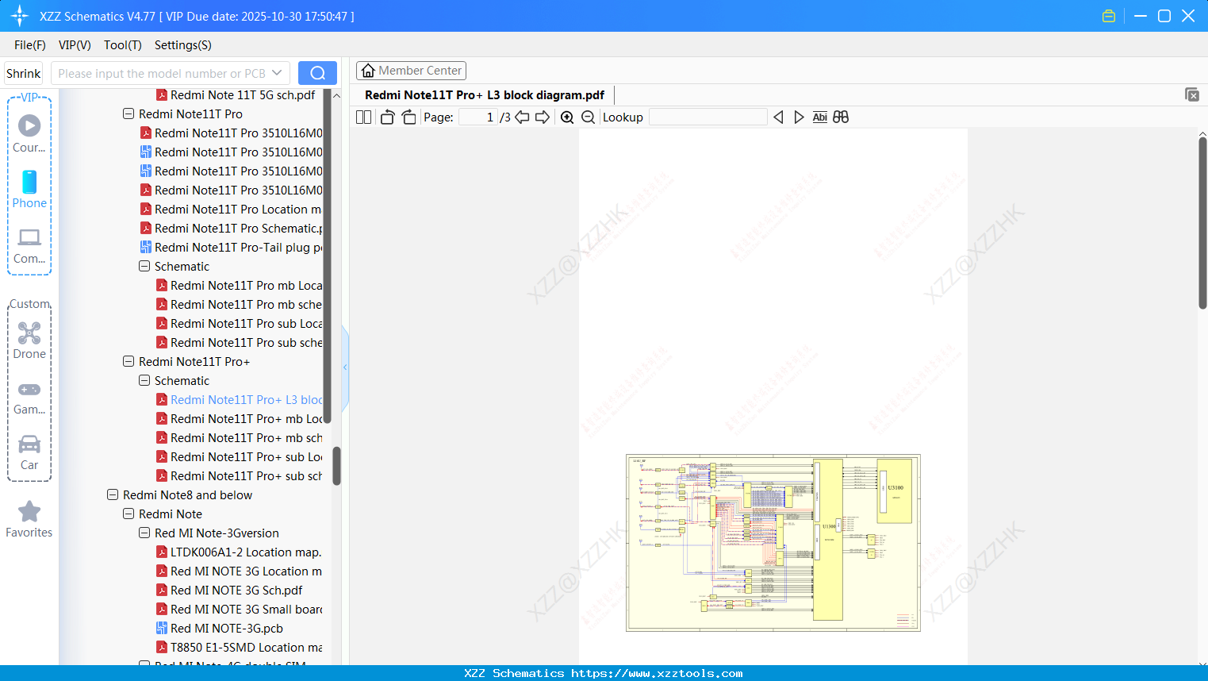Screen dimensions: 1208x681
Task: Toggle the Abi text selection tool
Action: click(x=819, y=117)
